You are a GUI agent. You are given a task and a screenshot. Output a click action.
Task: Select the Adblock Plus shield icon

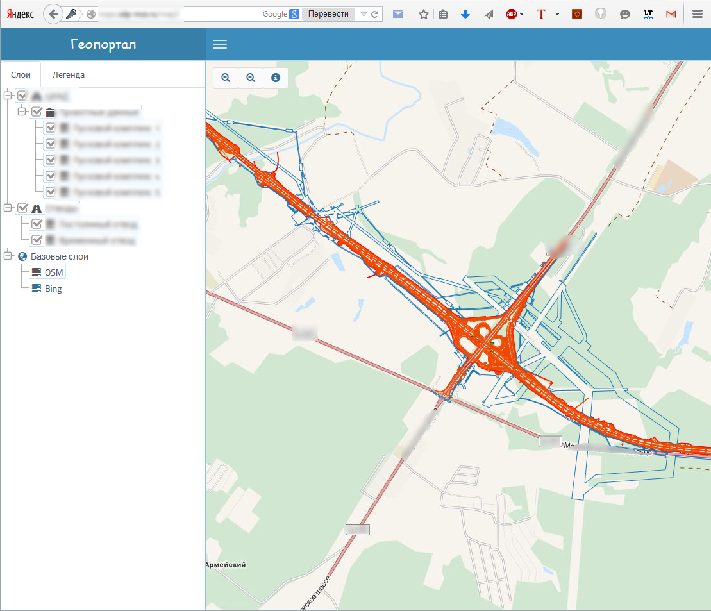click(511, 13)
